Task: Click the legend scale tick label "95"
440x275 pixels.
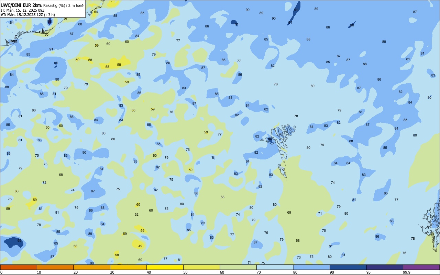Action: click(368, 272)
